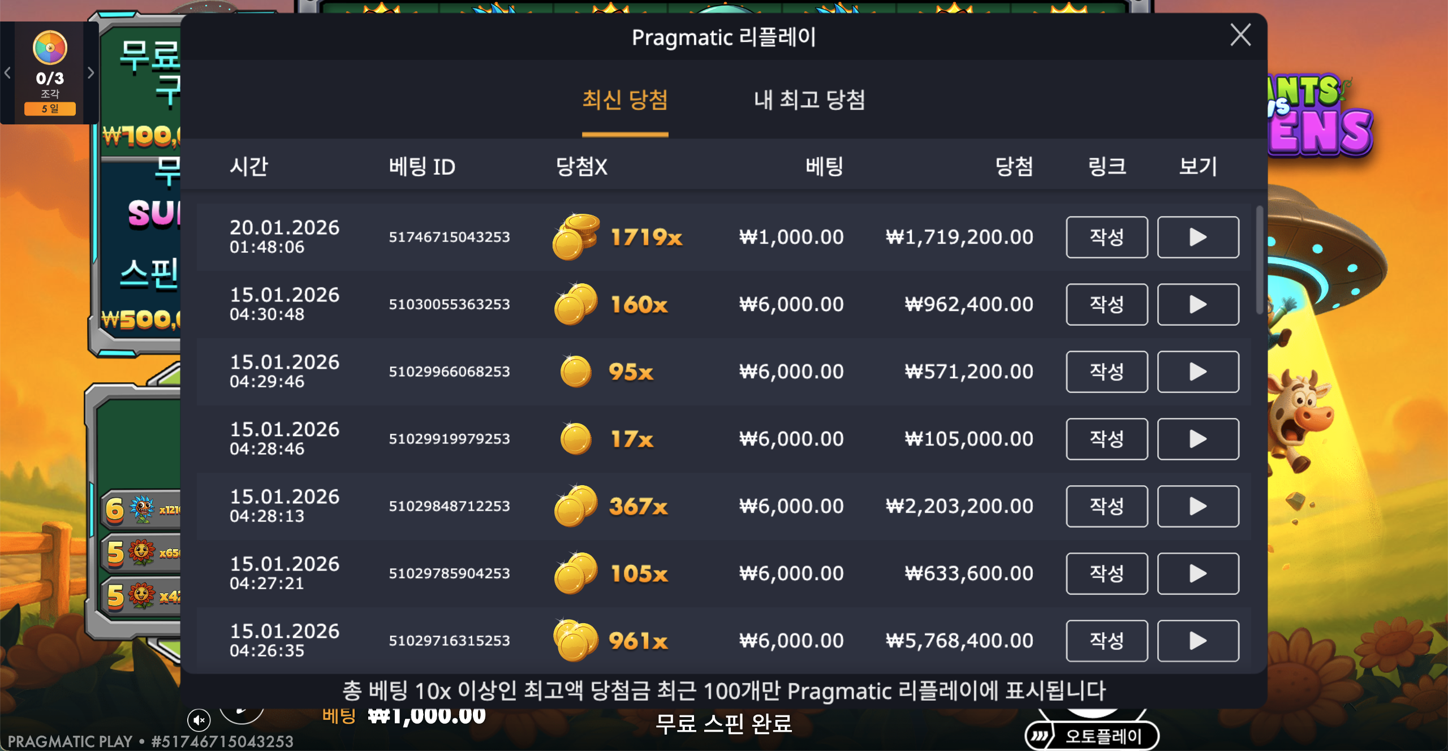This screenshot has height=751, width=1448.
Task: Play replay of the 1719x win
Action: point(1198,237)
